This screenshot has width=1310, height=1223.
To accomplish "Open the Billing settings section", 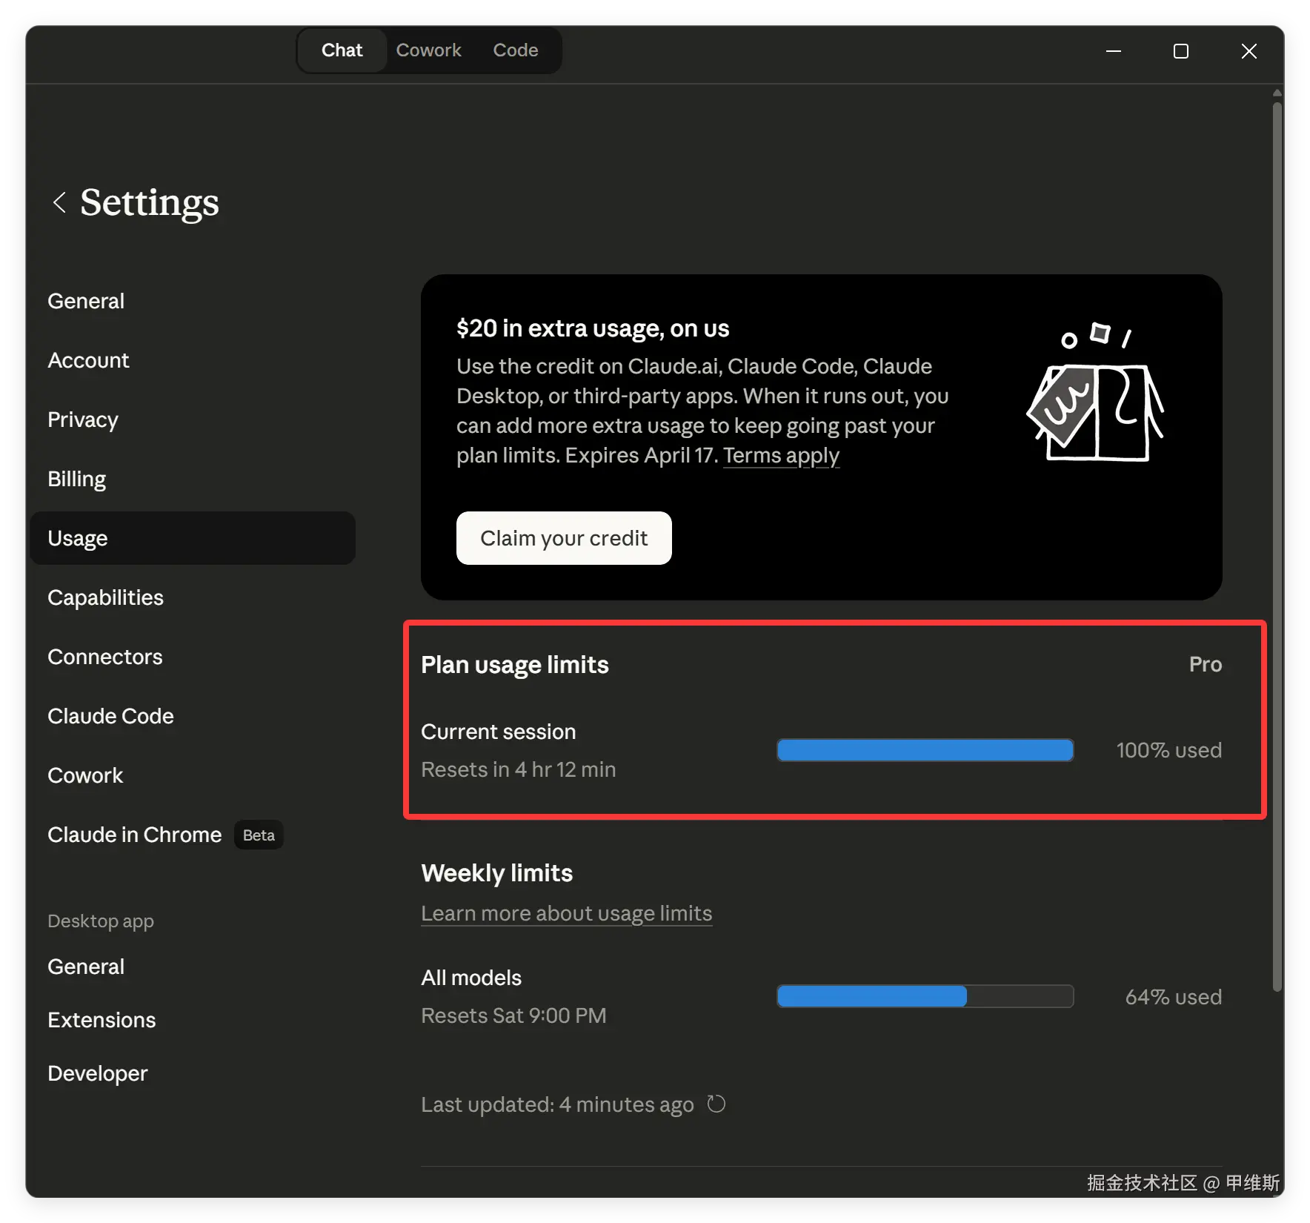I will [x=77, y=479].
